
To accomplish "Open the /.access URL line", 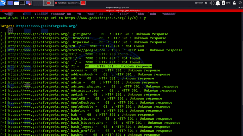I will point(46,70).
